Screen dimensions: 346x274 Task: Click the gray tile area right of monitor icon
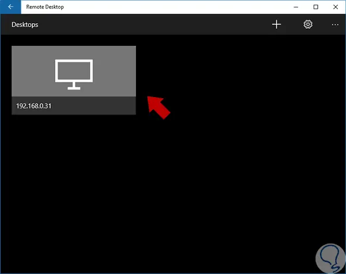point(114,71)
